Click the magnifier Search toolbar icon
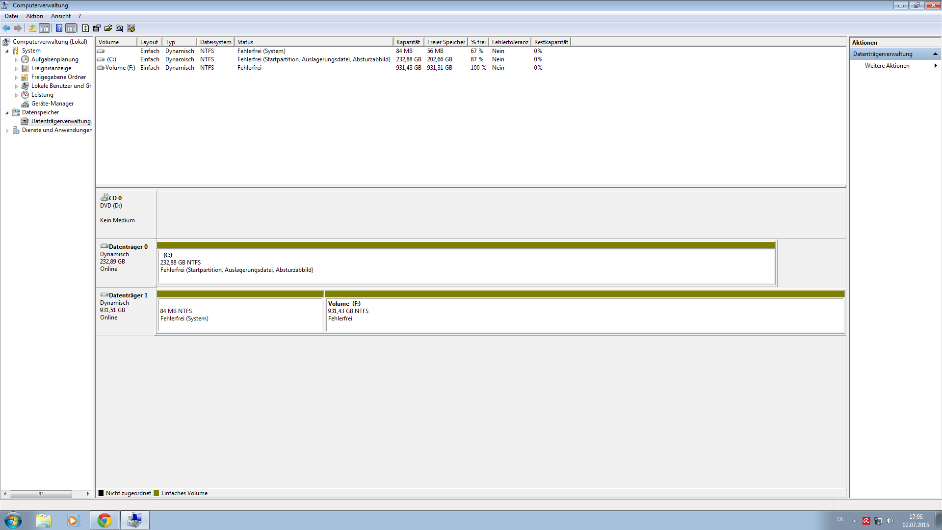 (x=119, y=28)
